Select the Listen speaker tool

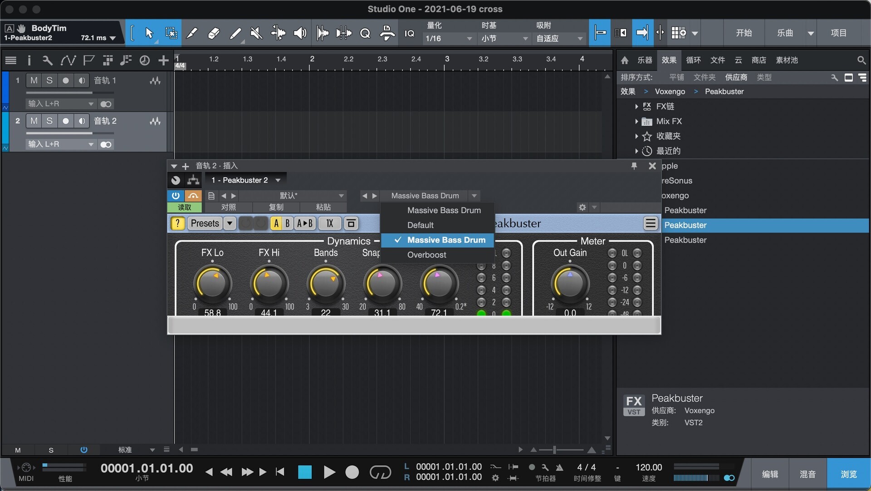coord(300,33)
